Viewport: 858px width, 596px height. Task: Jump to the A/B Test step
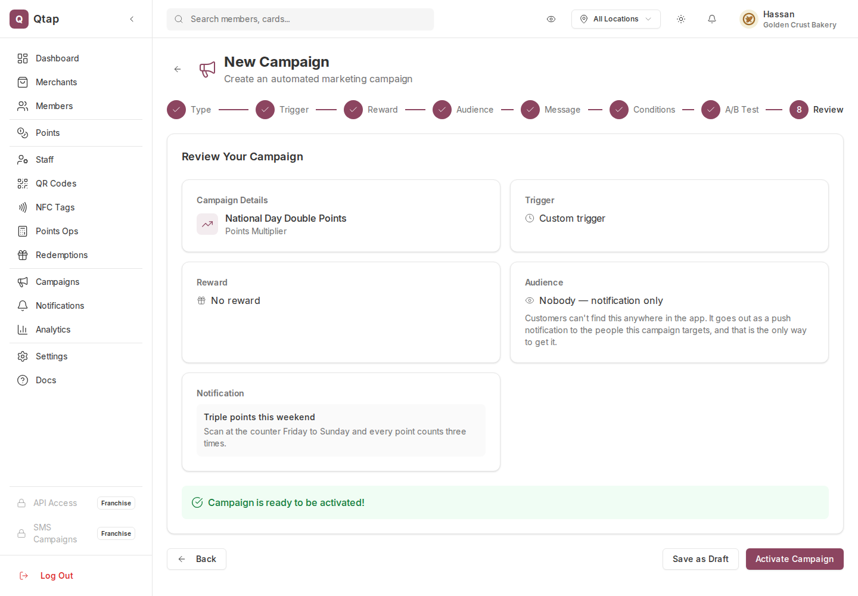[730, 110]
